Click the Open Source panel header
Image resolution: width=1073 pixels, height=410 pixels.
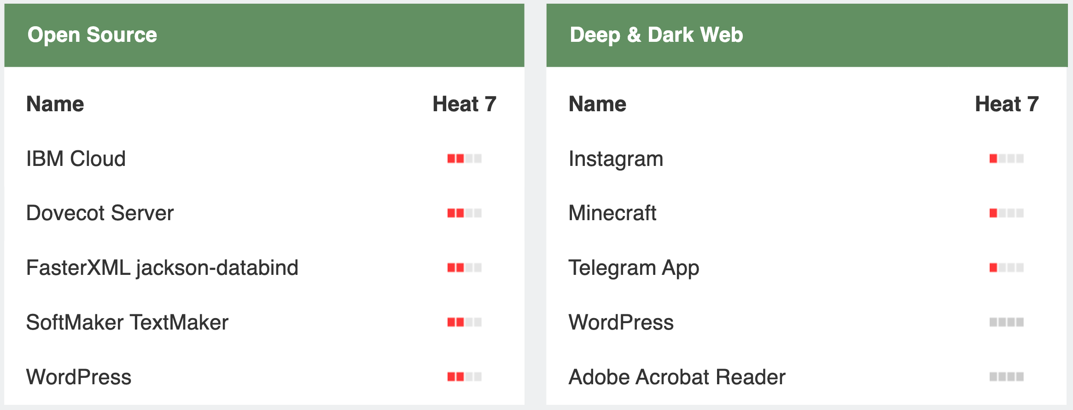click(92, 35)
